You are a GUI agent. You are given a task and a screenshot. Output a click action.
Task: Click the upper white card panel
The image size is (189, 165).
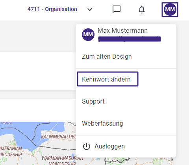tap(38, 71)
